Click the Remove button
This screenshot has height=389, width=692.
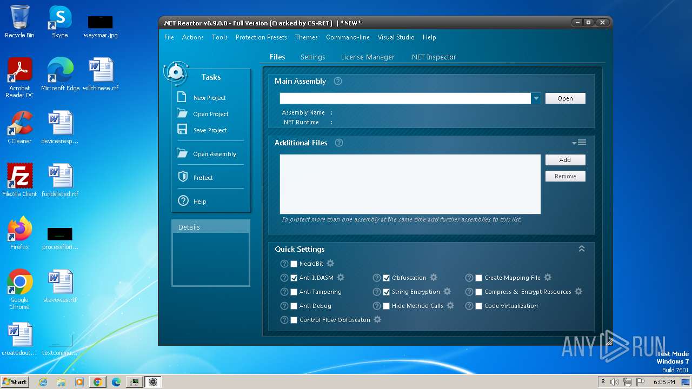coord(565,176)
